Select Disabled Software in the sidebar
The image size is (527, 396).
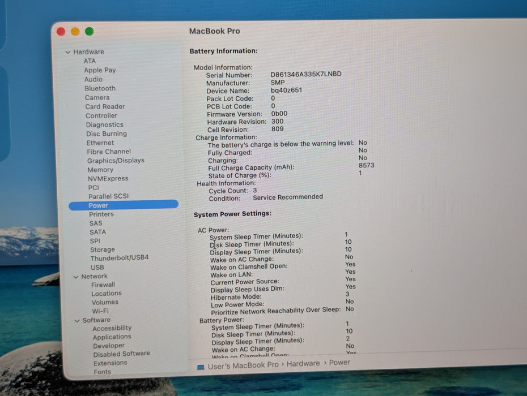pyautogui.click(x=122, y=354)
